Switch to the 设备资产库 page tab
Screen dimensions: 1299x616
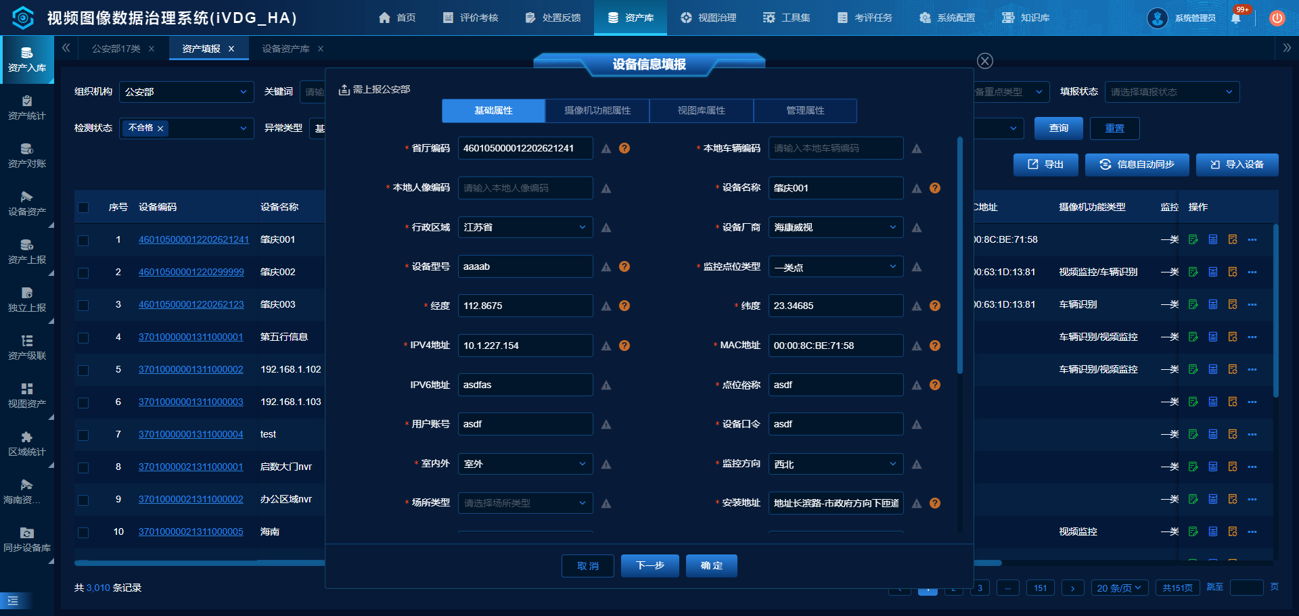tap(286, 49)
